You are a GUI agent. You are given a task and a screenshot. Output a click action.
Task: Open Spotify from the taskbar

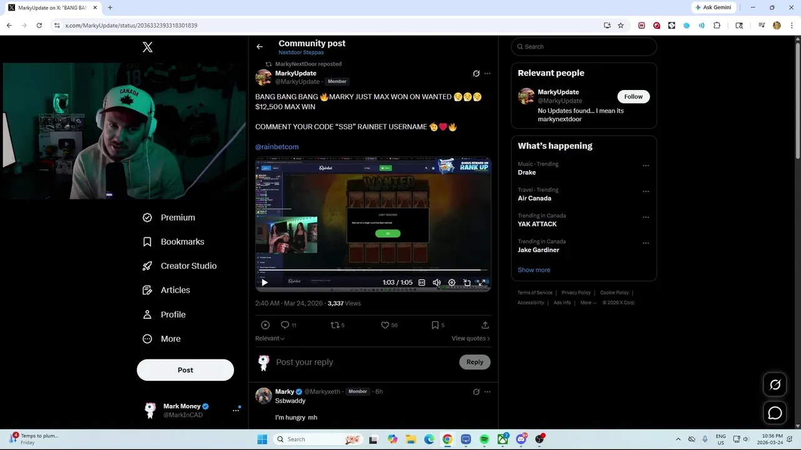coord(484,439)
